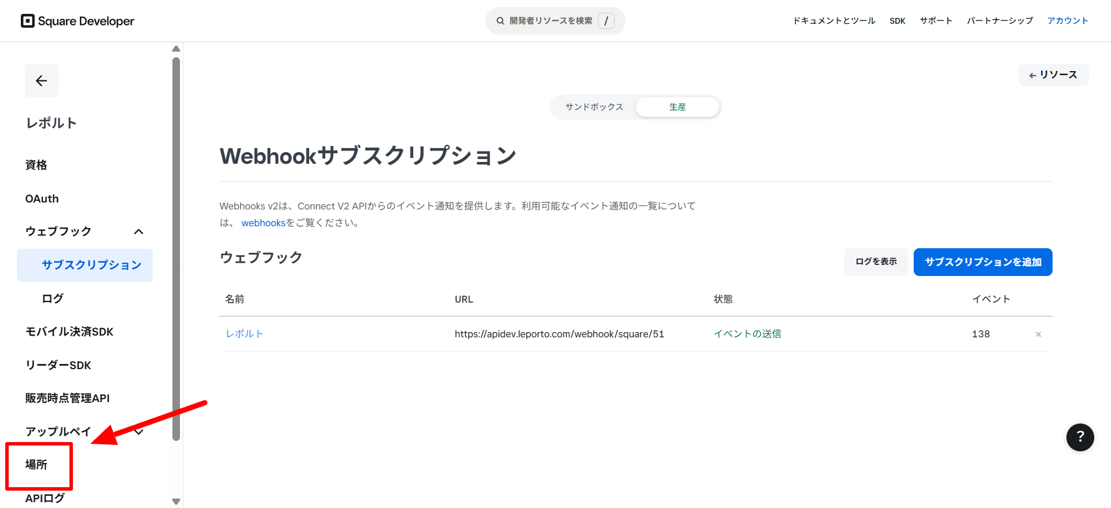The image size is (1111, 508).
Task: Select ログ under ウェブフック
Action: 53,299
